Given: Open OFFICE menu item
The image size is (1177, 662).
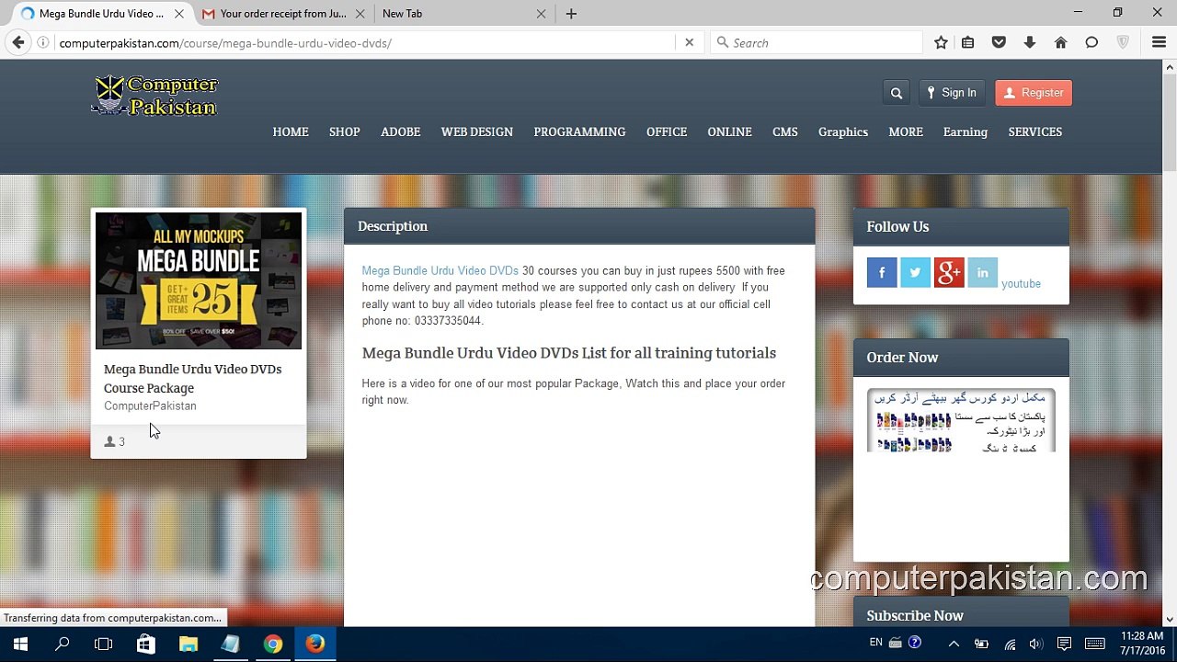Looking at the screenshot, I should [667, 132].
